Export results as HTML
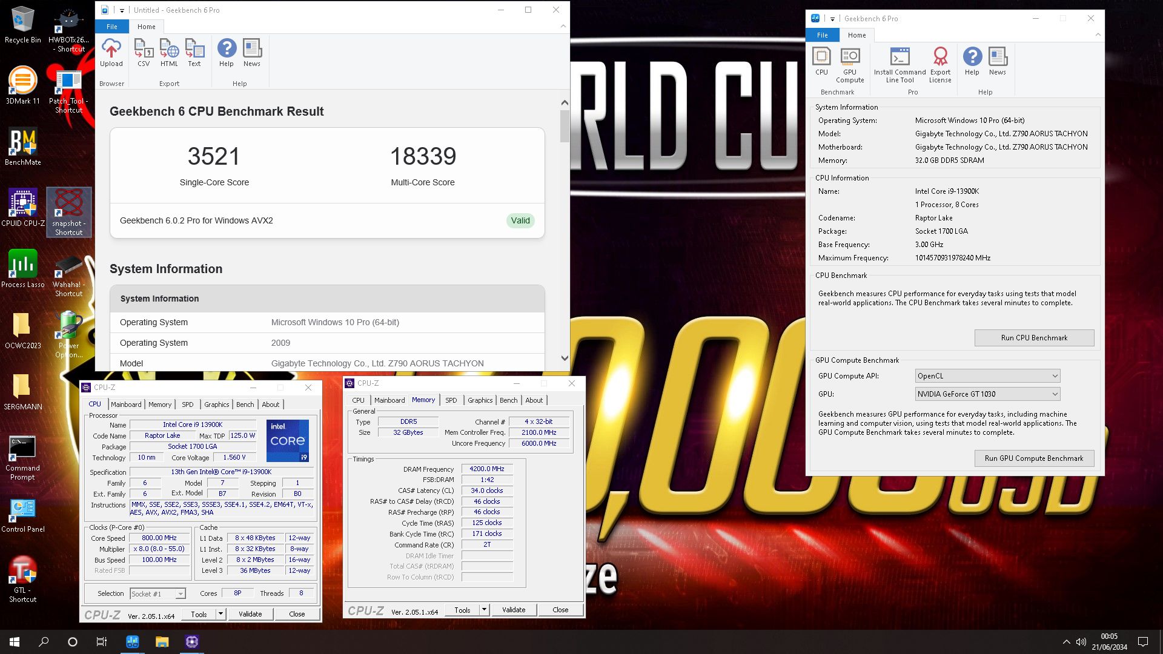 169,53
